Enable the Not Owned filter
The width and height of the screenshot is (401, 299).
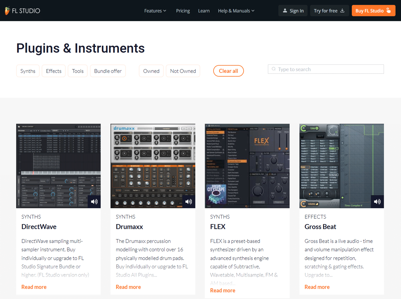[x=183, y=71]
